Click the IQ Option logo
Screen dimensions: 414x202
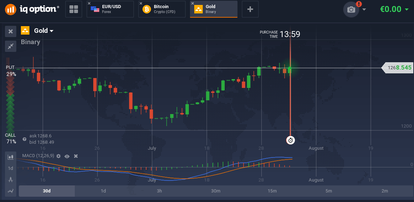pyautogui.click(x=32, y=9)
